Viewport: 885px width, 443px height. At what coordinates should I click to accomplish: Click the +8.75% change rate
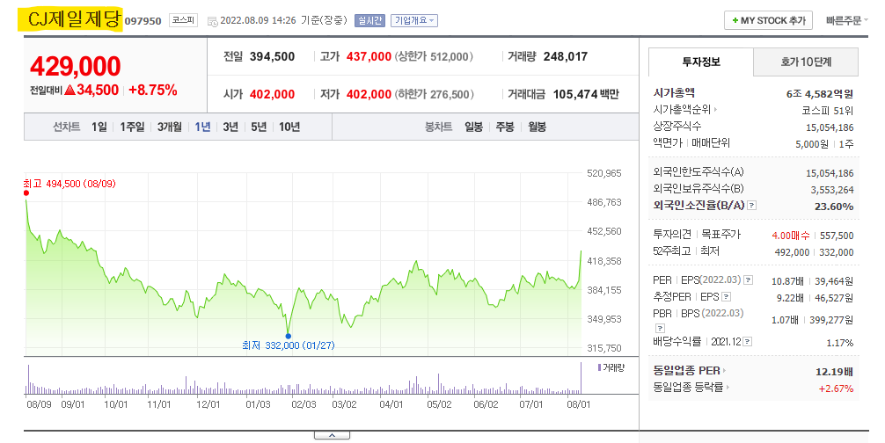(x=153, y=91)
